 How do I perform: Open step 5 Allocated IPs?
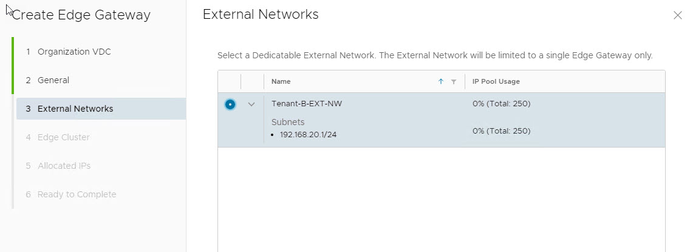pyautogui.click(x=64, y=166)
